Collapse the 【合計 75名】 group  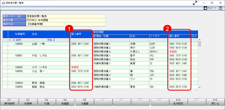point(10,40)
